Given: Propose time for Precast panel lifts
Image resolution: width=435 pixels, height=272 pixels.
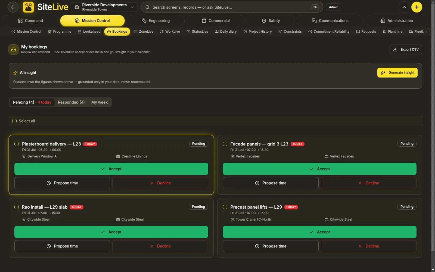Looking at the screenshot, I should click(271, 246).
